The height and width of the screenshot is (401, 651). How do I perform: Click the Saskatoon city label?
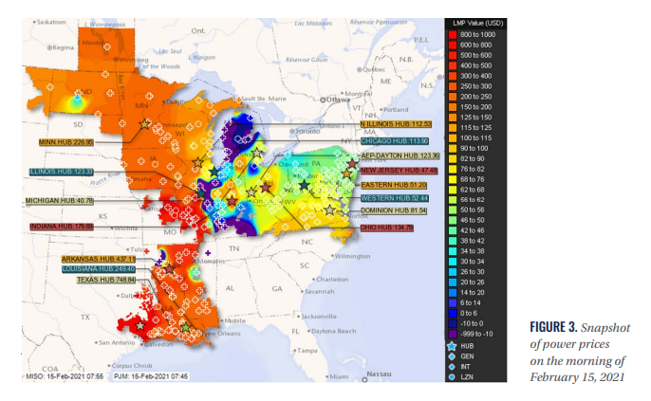pos(51,22)
